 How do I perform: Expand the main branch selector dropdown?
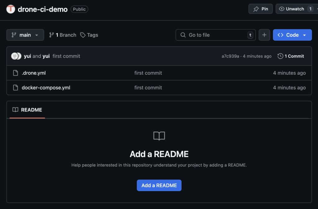coord(25,35)
